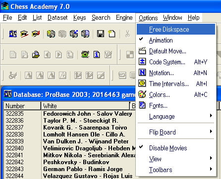The height and width of the screenshot is (179, 221).
Task: Open the Edit menu
Action: click(x=22, y=17)
